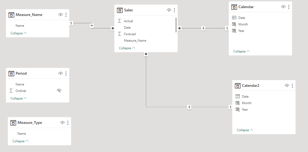Open Sales table more options menu
This screenshot has width=308, height=152.
point(174,10)
